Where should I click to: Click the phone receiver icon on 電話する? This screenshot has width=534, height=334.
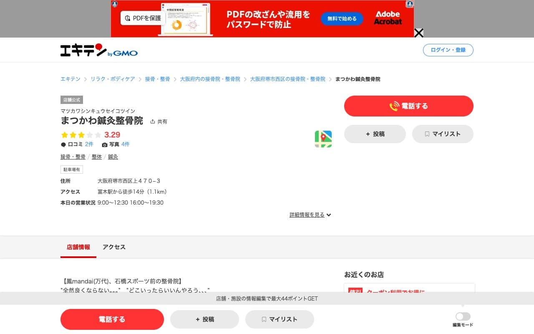pyautogui.click(x=394, y=106)
